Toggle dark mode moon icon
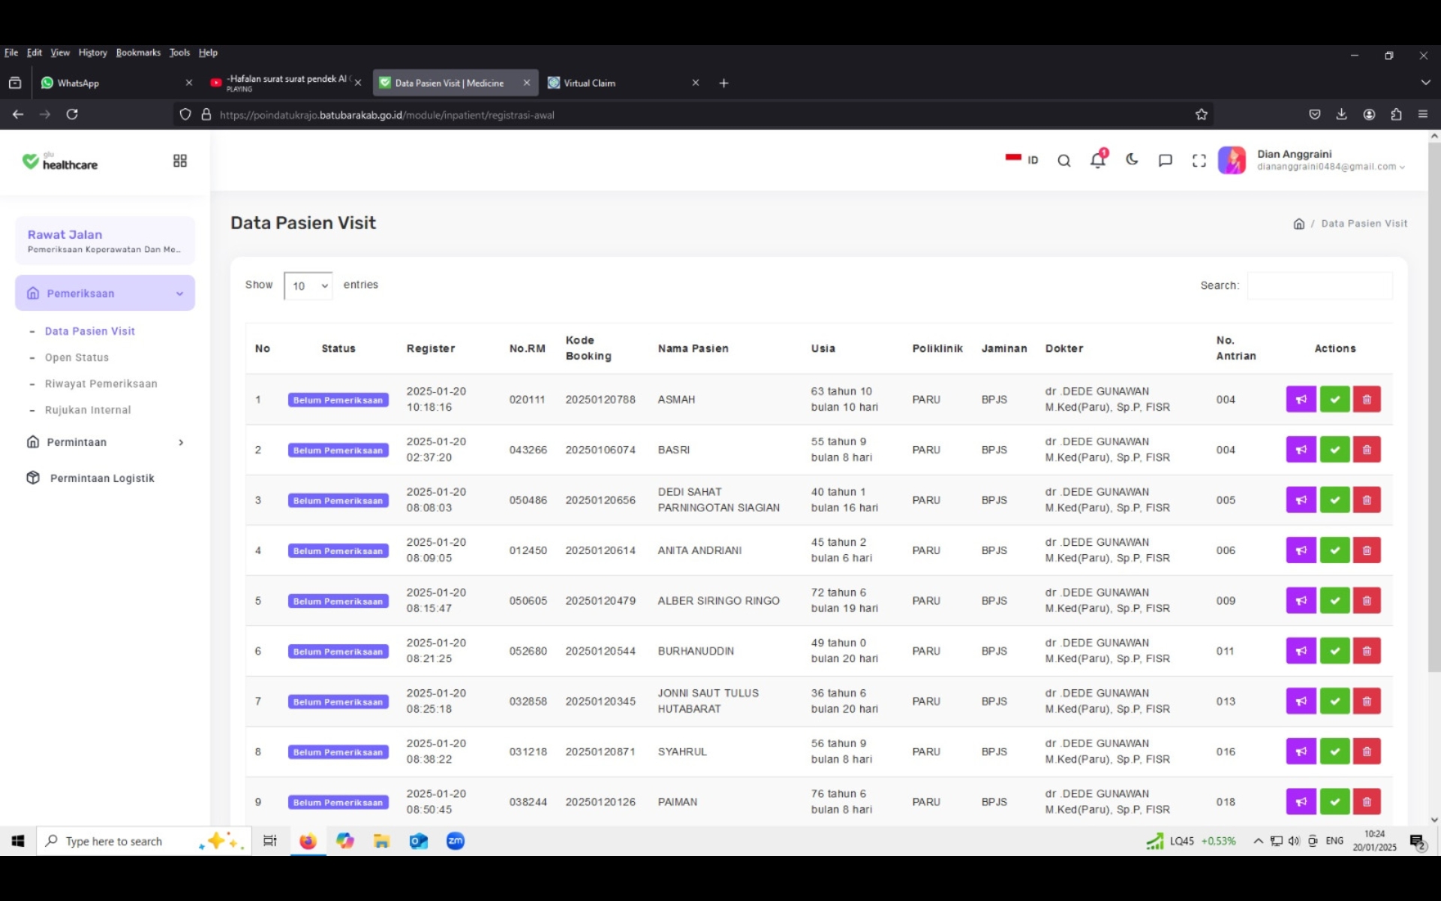The height and width of the screenshot is (901, 1441). coord(1132,160)
